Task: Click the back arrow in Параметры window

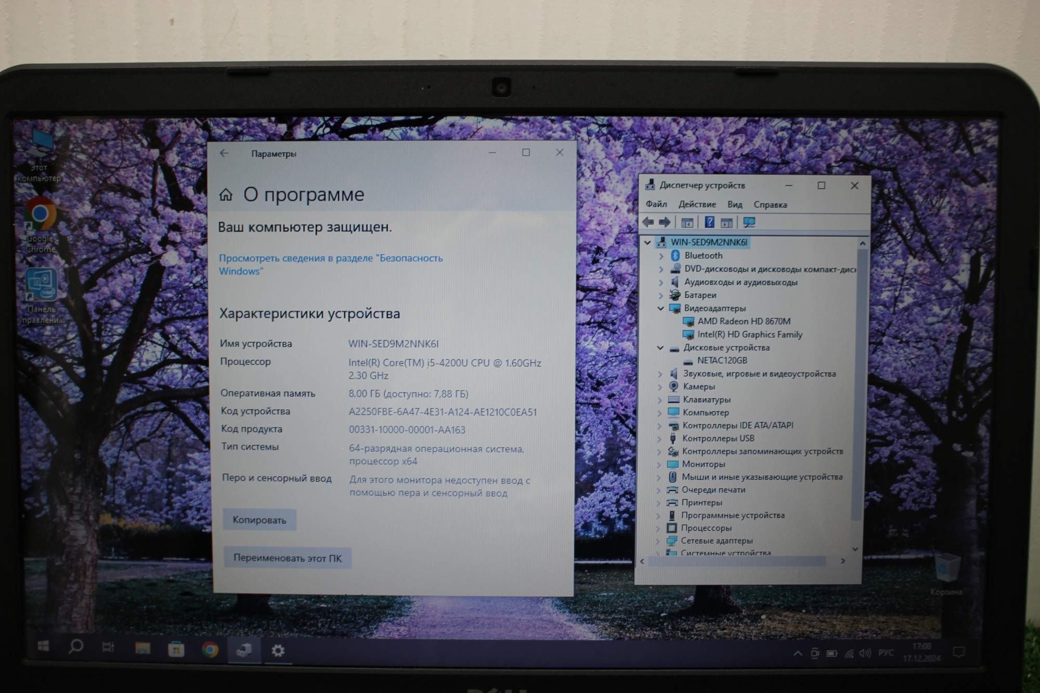Action: coord(224,153)
